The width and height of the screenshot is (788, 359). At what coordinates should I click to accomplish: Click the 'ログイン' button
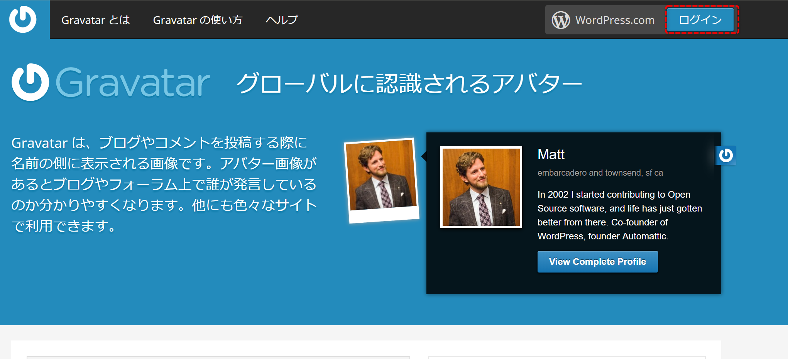point(700,20)
